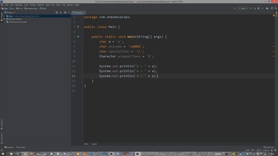
Task: Click the locate-in-project target icon
Action: (56, 13)
